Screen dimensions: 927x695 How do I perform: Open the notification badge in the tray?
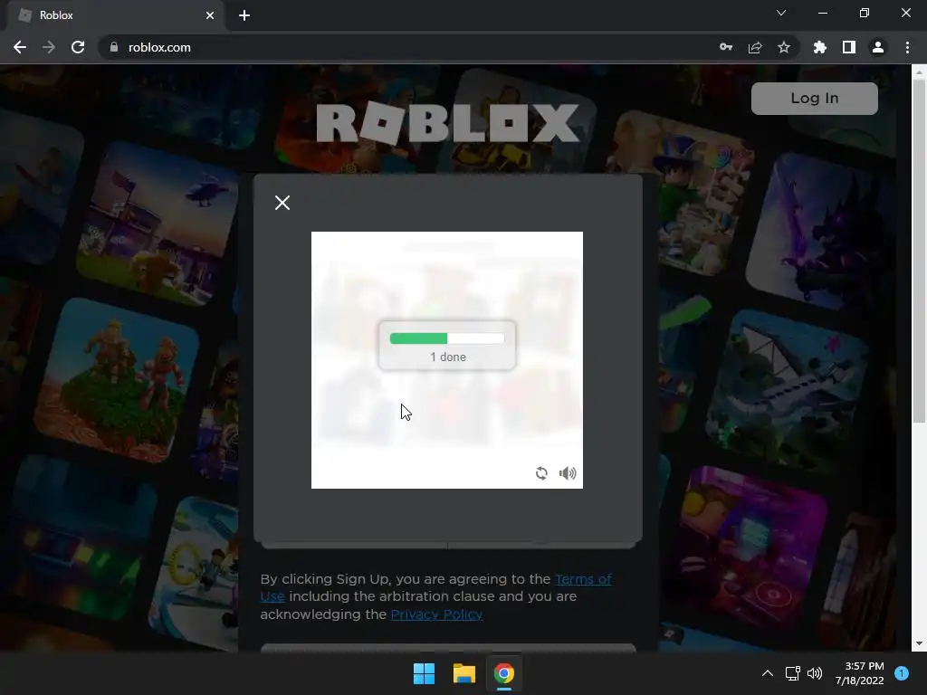902,673
